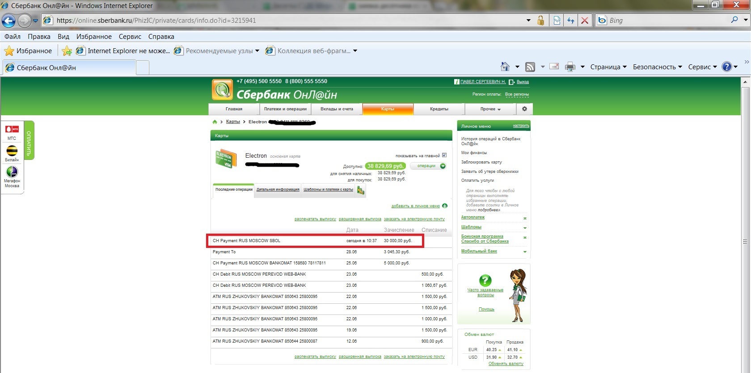Click top 'расширенная выписка' link
The width and height of the screenshot is (751, 373).
(360, 219)
